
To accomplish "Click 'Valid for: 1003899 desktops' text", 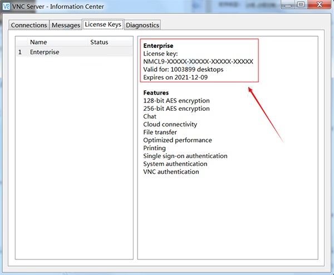I will pos(183,70).
